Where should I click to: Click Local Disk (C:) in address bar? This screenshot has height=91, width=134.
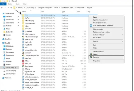click(31, 8)
